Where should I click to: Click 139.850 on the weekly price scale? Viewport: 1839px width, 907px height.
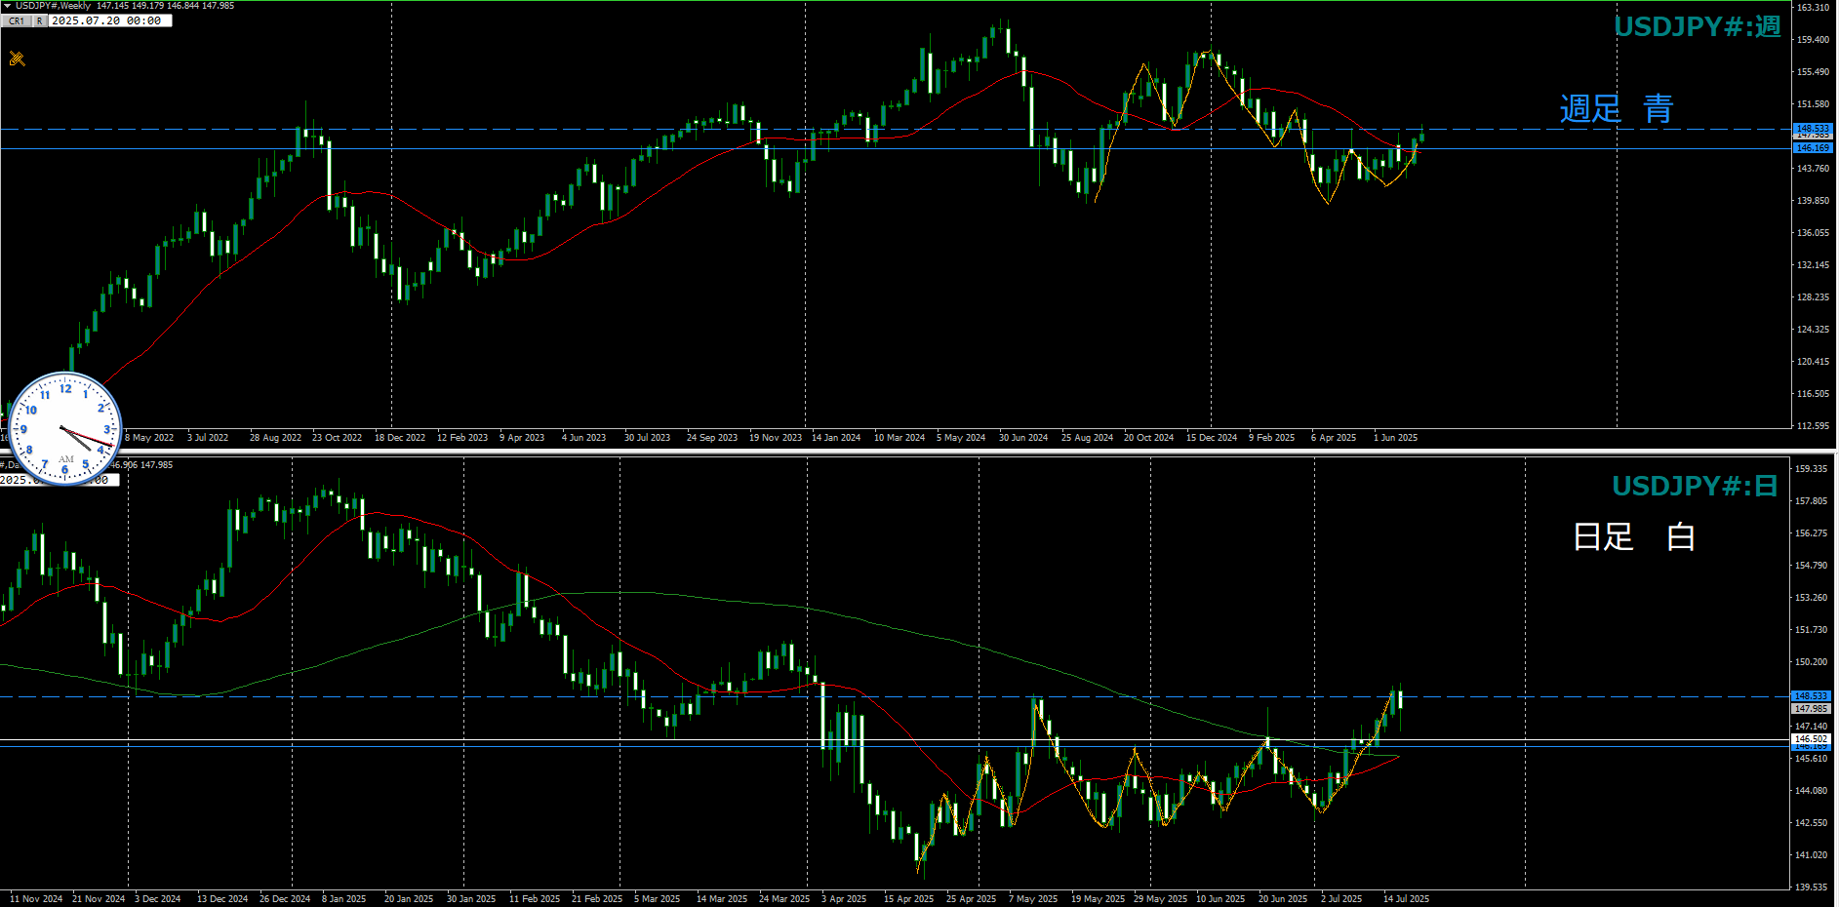click(1813, 201)
